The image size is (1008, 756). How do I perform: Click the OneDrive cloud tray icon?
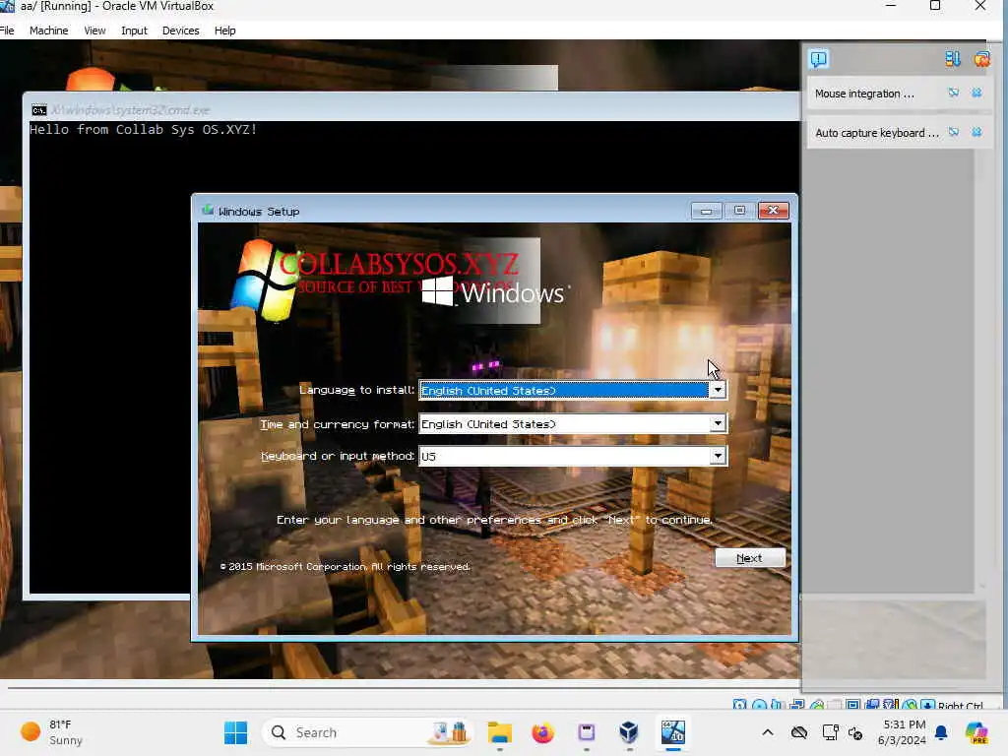[799, 732]
